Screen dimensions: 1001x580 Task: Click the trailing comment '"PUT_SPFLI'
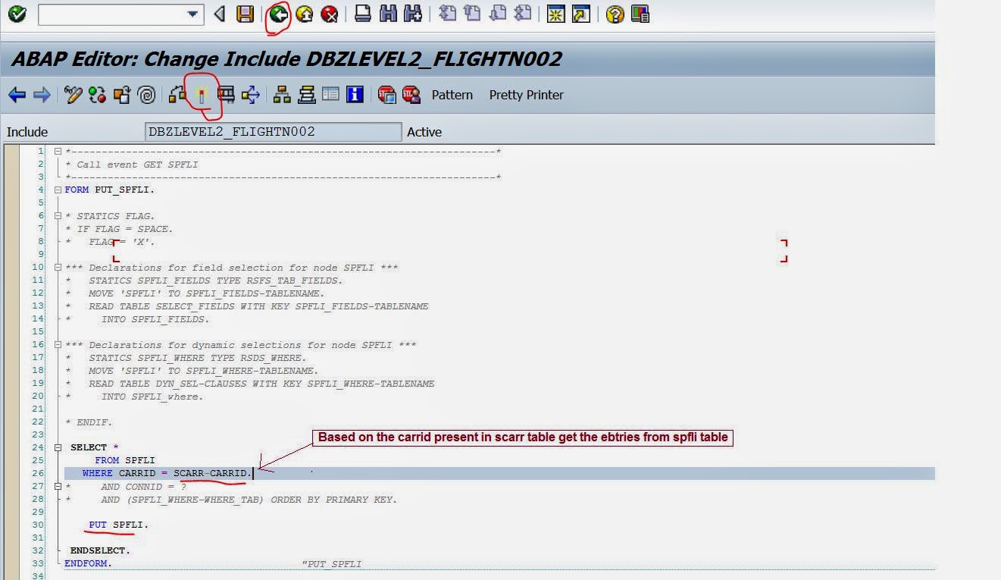332,564
